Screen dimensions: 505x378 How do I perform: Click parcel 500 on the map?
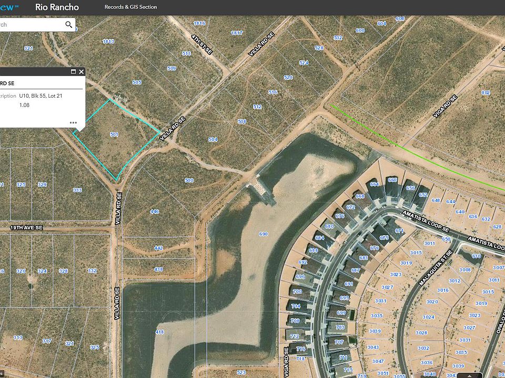189,181
